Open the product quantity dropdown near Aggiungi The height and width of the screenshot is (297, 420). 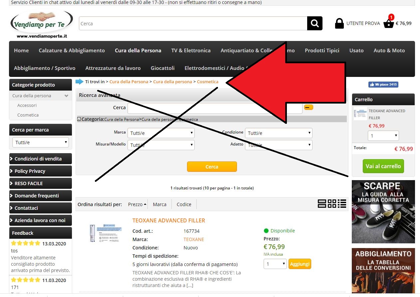(275, 264)
